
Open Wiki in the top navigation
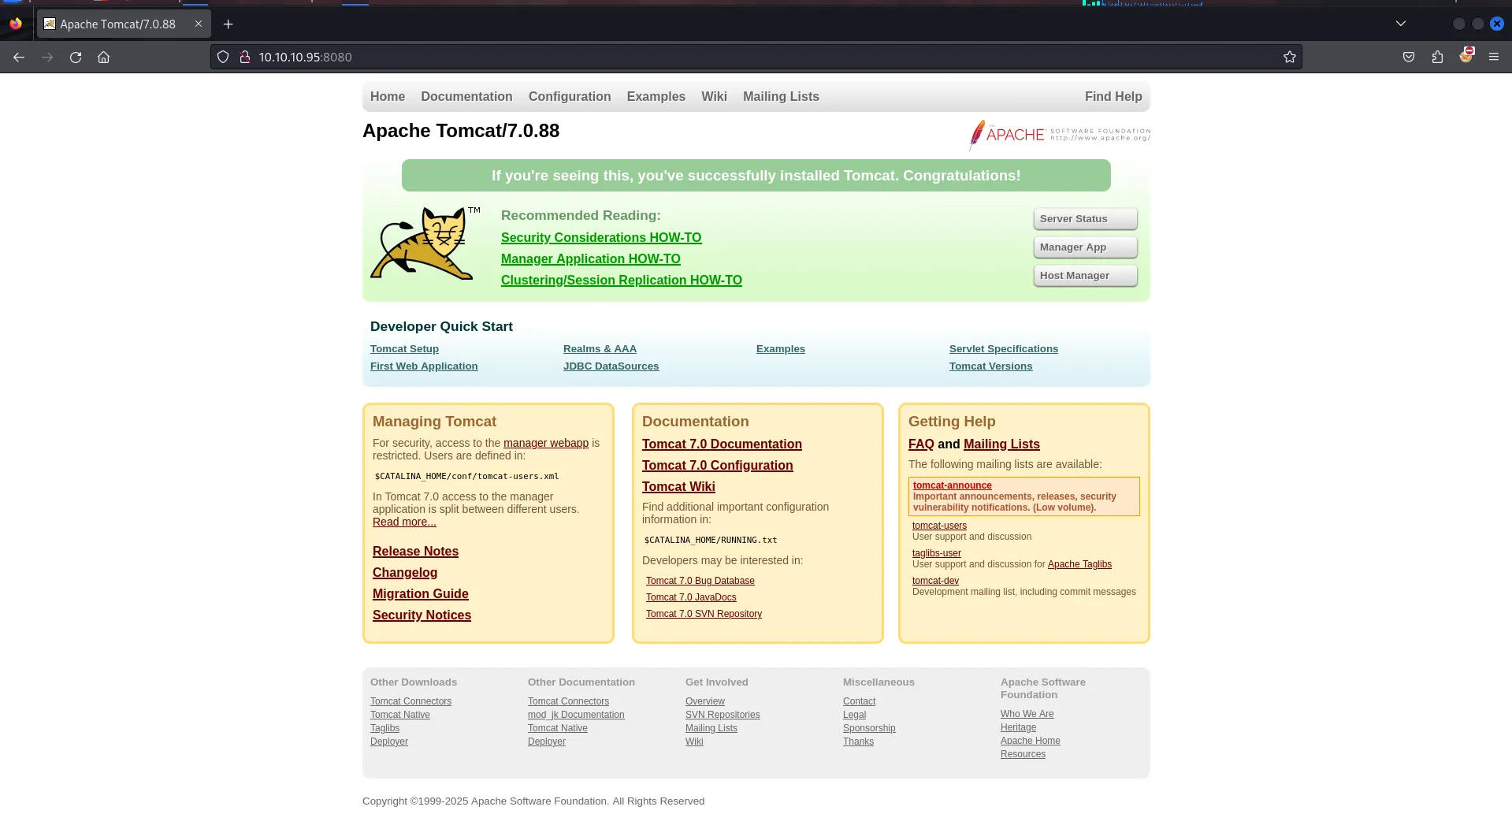click(715, 96)
